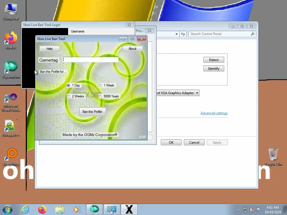Open Windows Explorer from the taskbar
The height and width of the screenshot is (215, 287).
60,209
